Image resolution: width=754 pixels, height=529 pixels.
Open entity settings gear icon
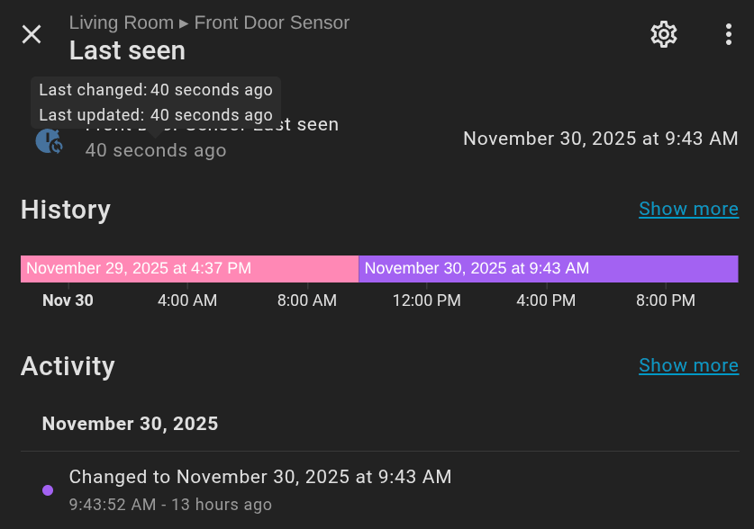(x=664, y=35)
